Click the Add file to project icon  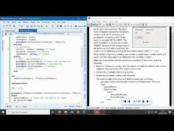[x=39, y=26]
